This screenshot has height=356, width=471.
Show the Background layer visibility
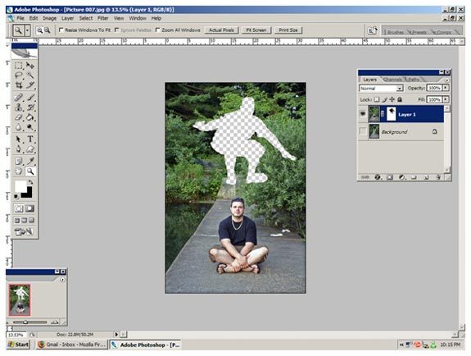click(363, 131)
